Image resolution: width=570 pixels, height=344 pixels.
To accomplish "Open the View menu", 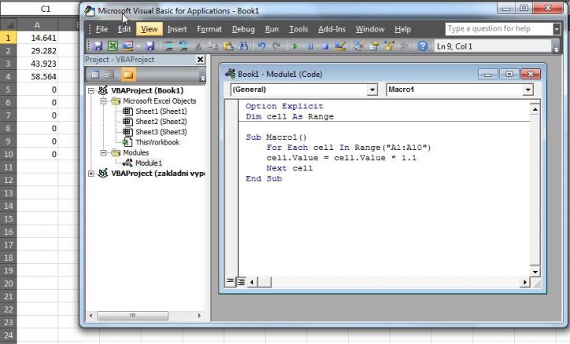I will (149, 29).
